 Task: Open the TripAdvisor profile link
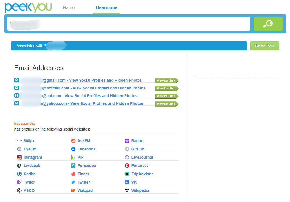click(x=142, y=174)
